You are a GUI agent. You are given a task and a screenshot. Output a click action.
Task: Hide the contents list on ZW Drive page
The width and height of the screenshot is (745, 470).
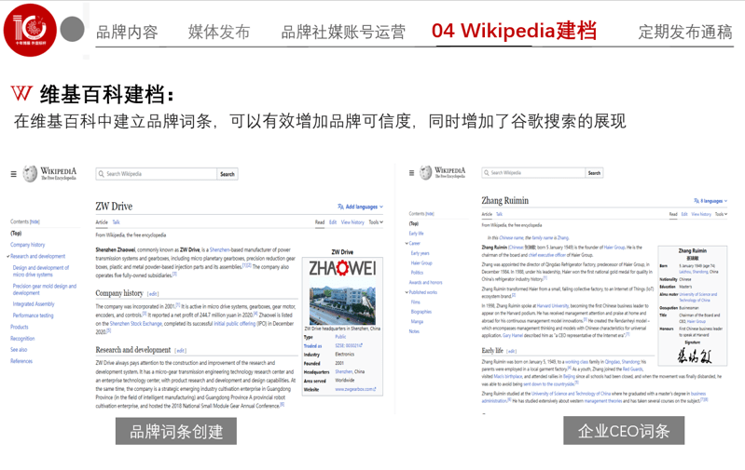[35, 222]
